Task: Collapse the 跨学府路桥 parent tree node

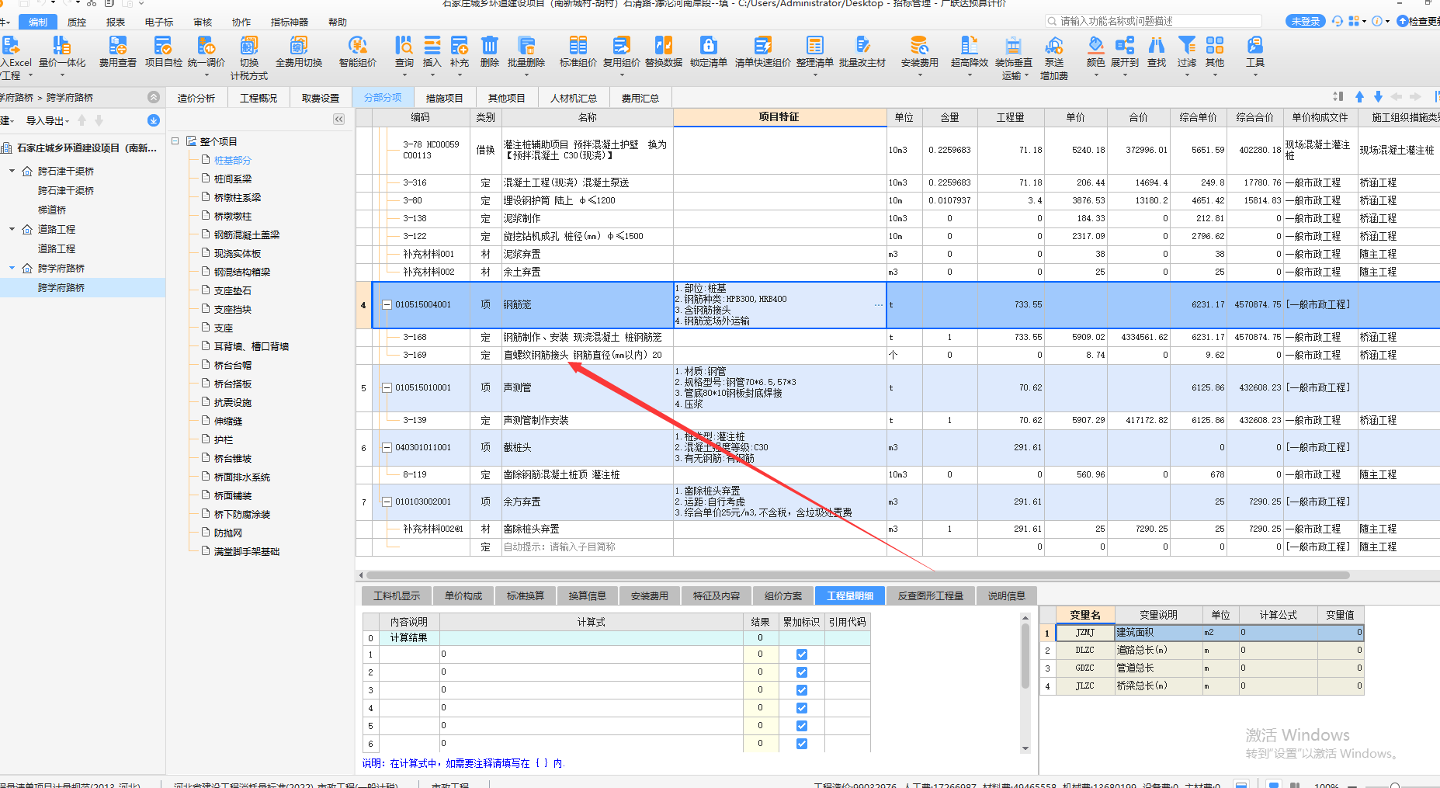Action: [12, 268]
